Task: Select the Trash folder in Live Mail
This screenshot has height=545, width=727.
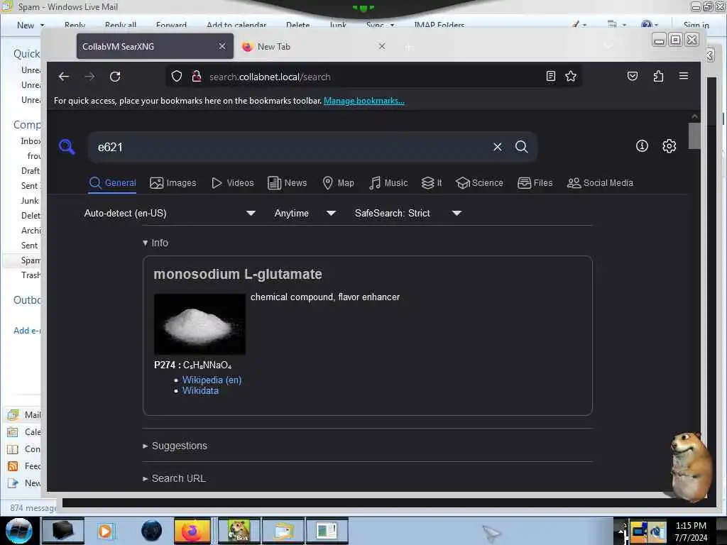Action: pos(31,275)
